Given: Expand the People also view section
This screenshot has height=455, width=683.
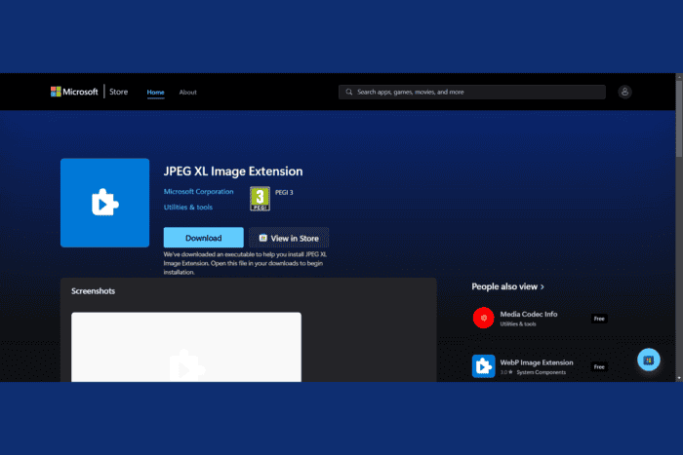Looking at the screenshot, I should tap(507, 286).
